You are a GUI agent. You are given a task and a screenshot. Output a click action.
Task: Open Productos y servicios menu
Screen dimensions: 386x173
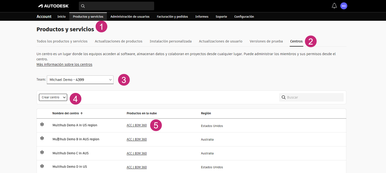click(88, 17)
